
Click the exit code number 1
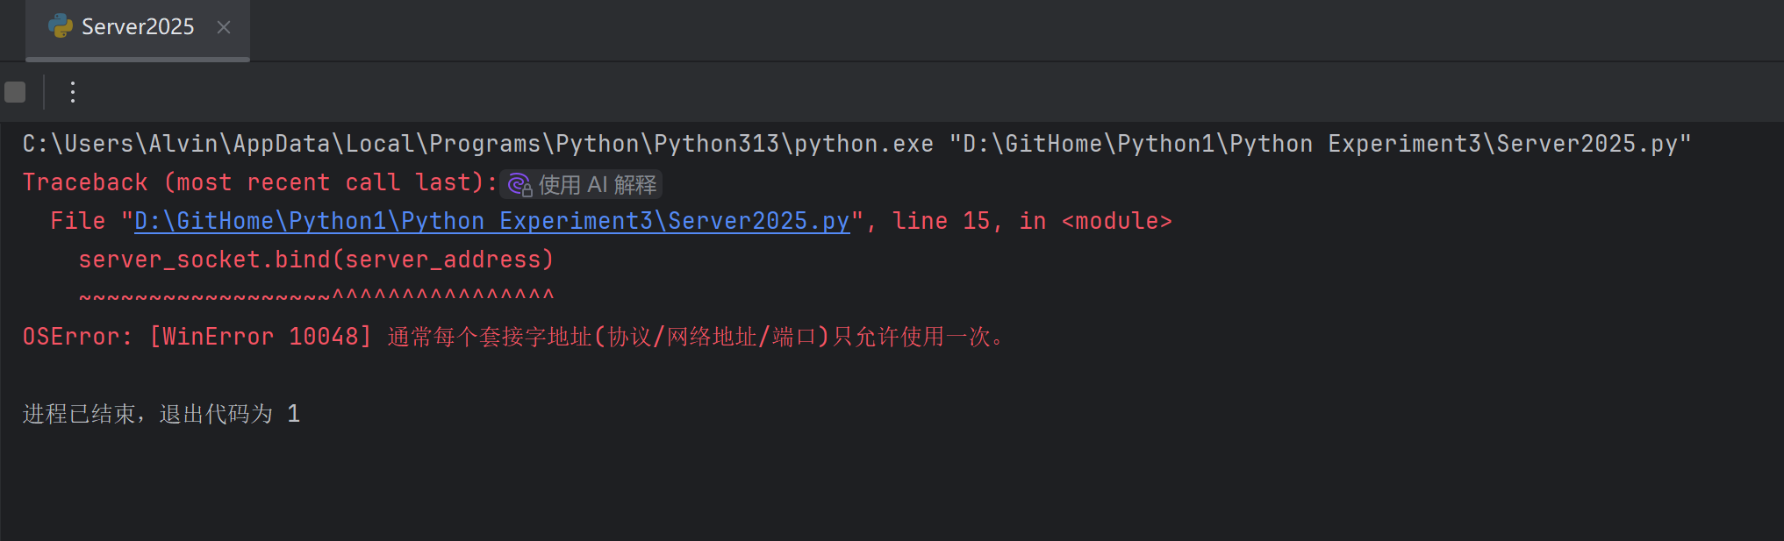click(x=294, y=414)
